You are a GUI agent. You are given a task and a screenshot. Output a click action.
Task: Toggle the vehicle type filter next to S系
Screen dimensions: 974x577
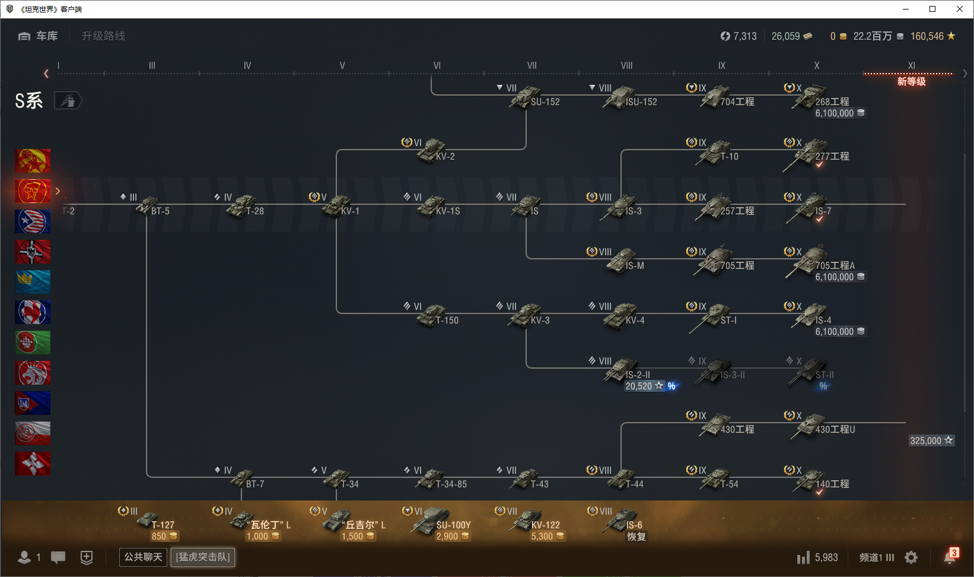point(68,101)
